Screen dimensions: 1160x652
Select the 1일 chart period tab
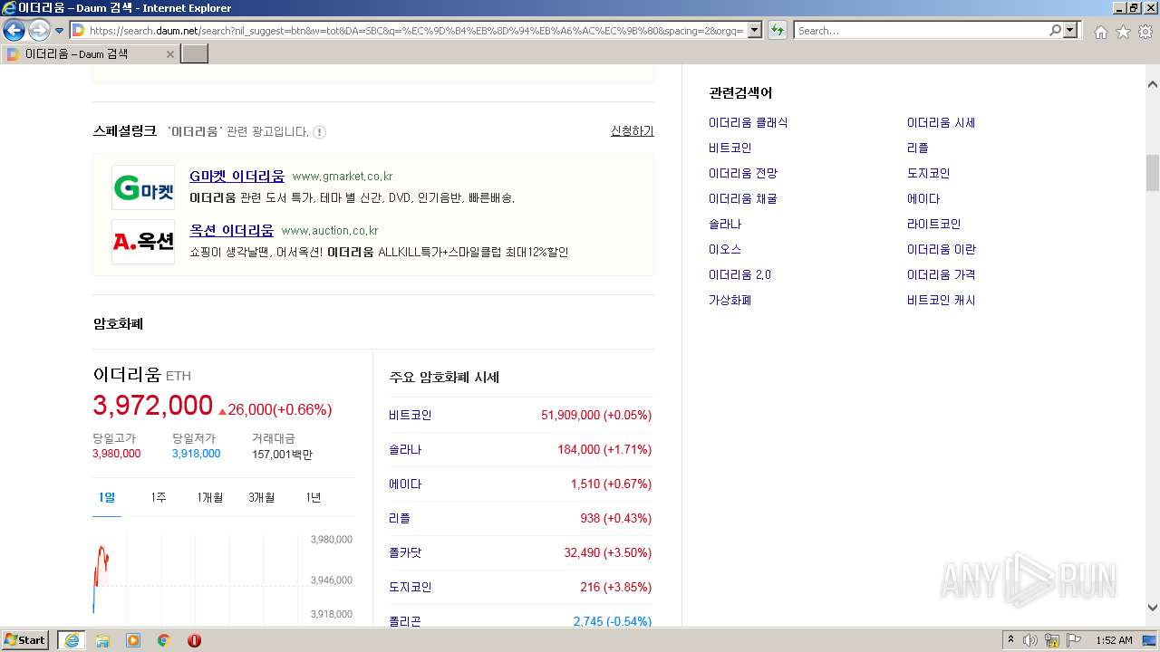tap(107, 497)
